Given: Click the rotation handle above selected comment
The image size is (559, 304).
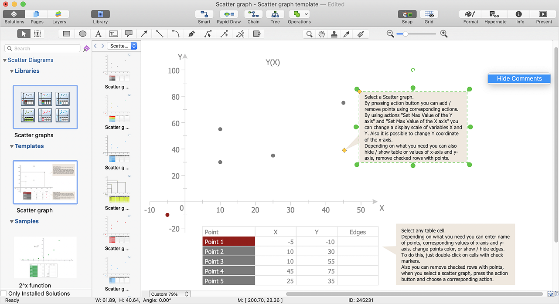Looking at the screenshot, I should [x=413, y=70].
